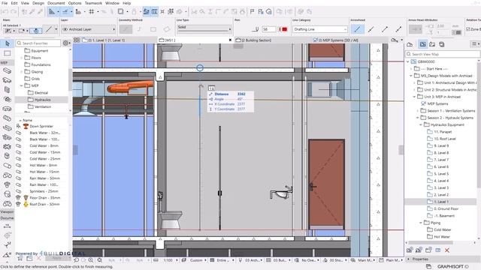The image size is (481, 270).
Task: Click the Trace reference icon in the toolbar
Action: 120,12
